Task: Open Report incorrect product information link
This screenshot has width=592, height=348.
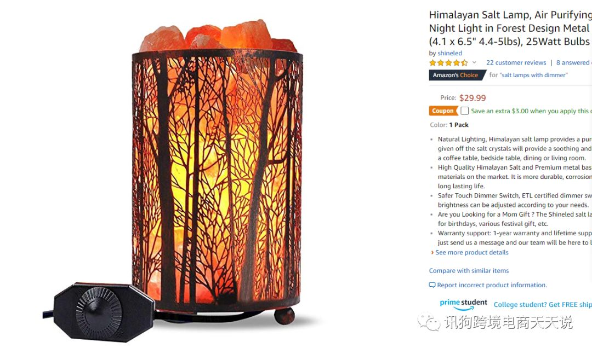Action: click(x=492, y=285)
